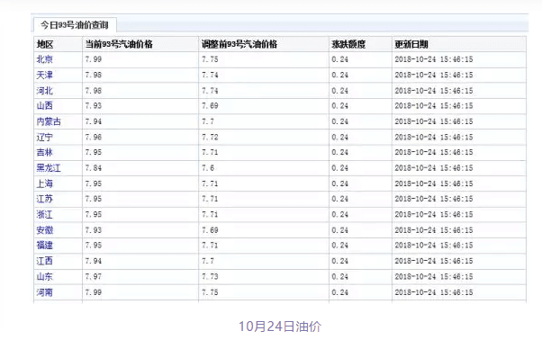Select the 山东 region link
Image resolution: width=542 pixels, height=340 pixels.
tap(45, 276)
